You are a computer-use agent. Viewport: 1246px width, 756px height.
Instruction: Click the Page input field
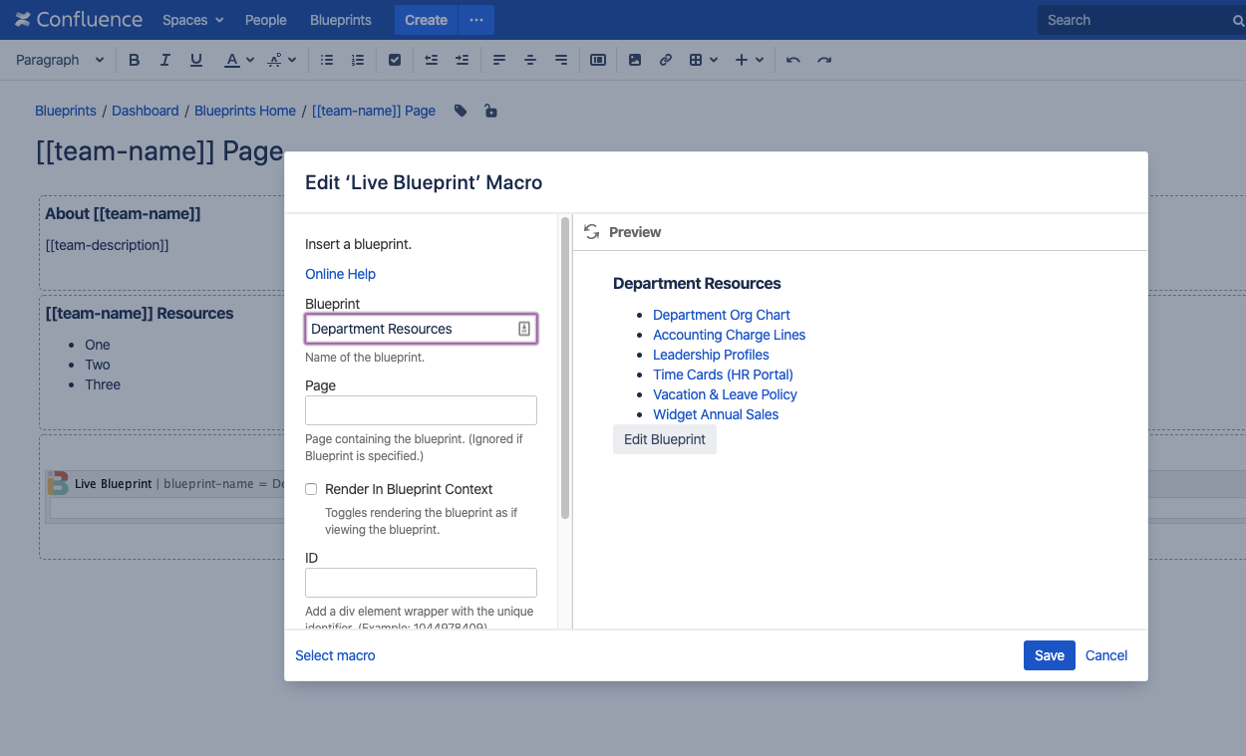tap(421, 410)
